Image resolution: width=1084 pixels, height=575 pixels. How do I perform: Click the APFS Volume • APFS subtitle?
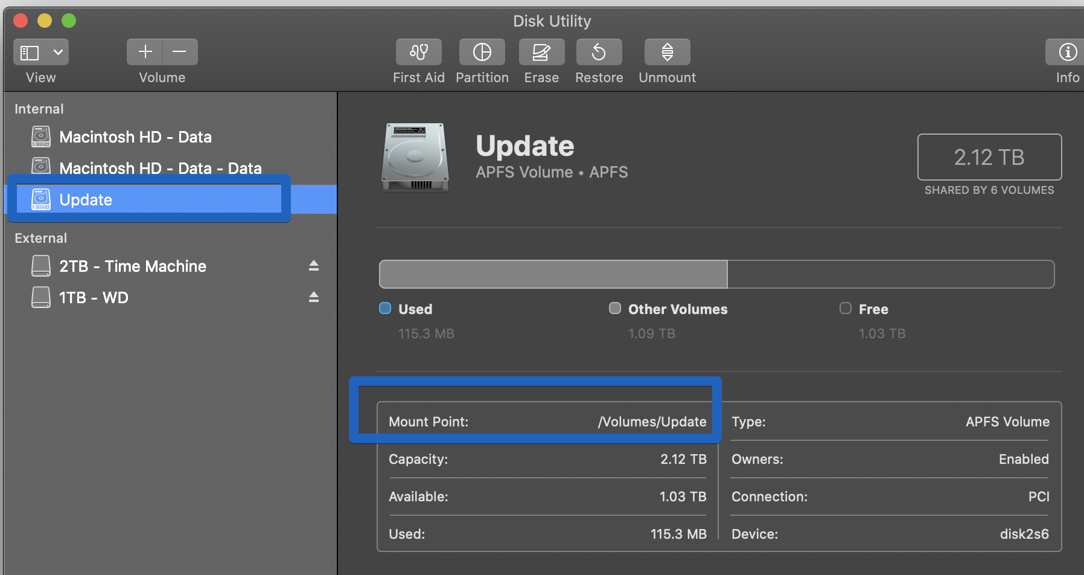pyautogui.click(x=552, y=172)
